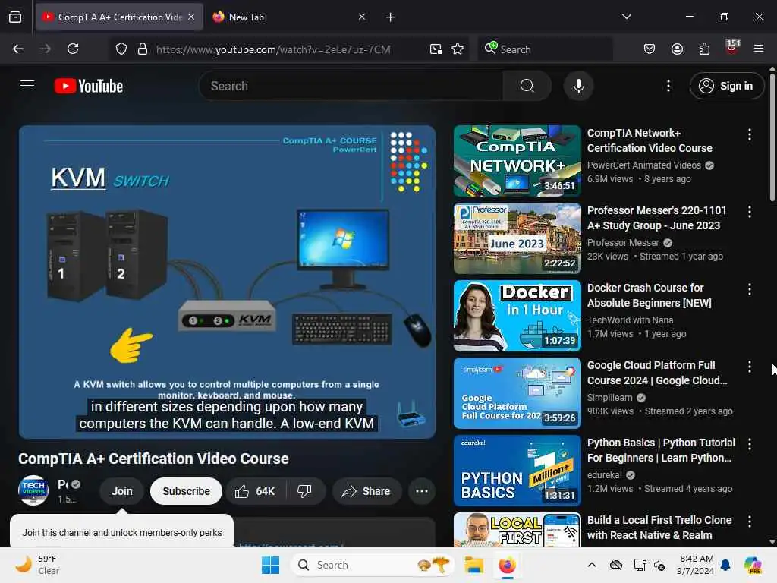Open Firefox account icon
Image resolution: width=777 pixels, height=583 pixels.
tap(677, 49)
